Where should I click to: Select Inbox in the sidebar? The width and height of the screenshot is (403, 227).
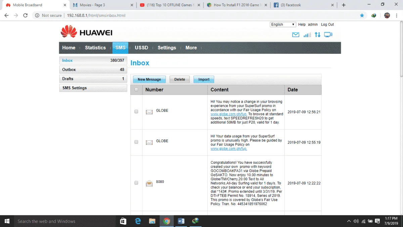93,61
